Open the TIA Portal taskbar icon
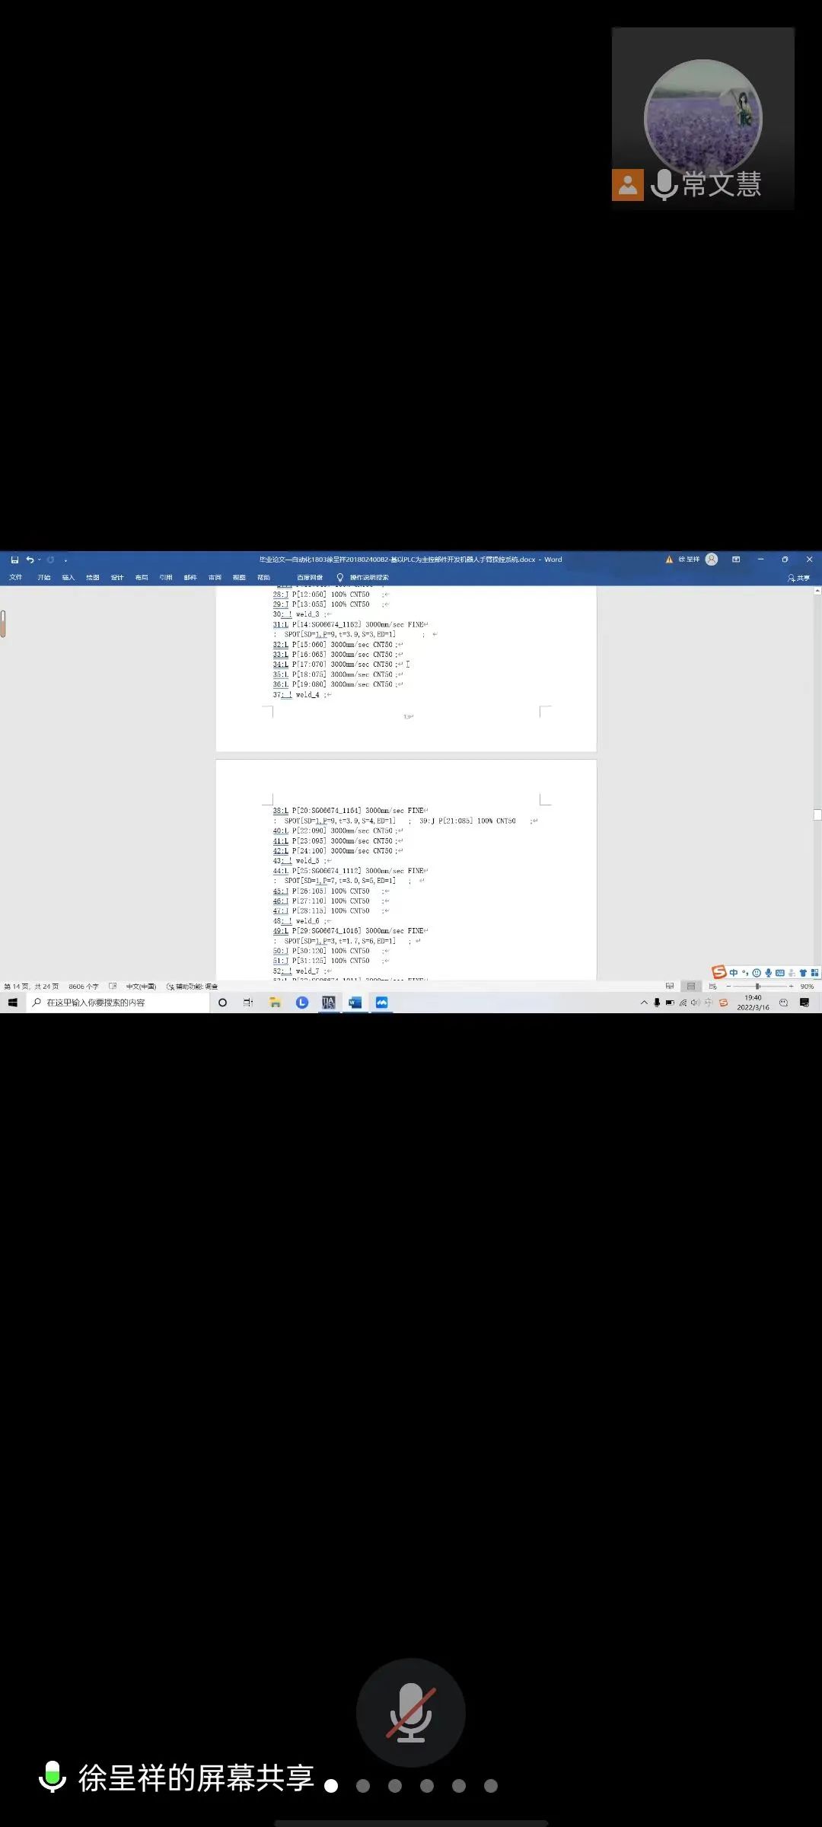This screenshot has height=1827, width=822. (x=328, y=1003)
